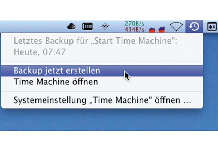The height and width of the screenshot is (163, 218).
Task: Click the green 270B/s network rate
Action: (134, 24)
